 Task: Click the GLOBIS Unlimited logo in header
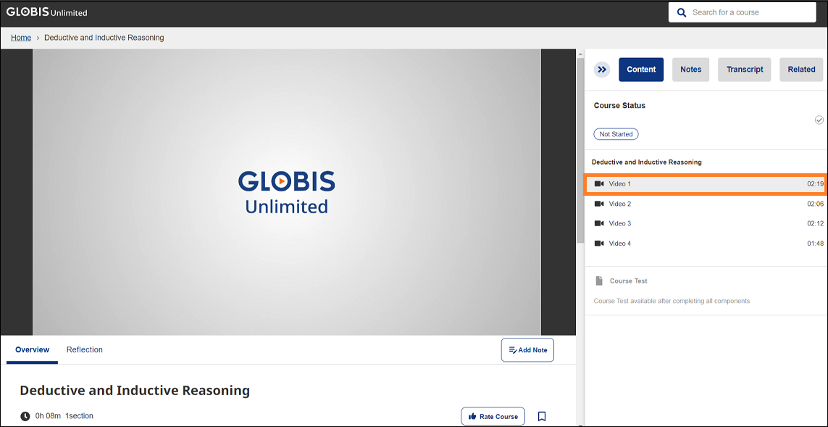[47, 12]
